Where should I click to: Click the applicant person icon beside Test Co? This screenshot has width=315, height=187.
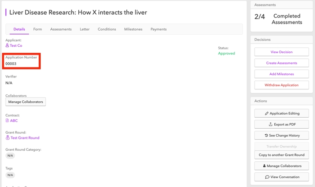coord(7,45)
